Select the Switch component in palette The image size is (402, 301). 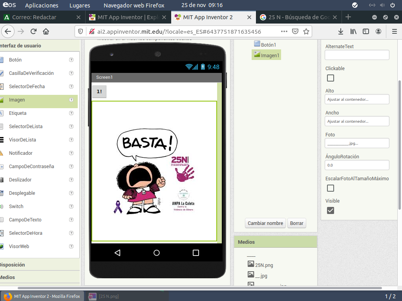38,206
